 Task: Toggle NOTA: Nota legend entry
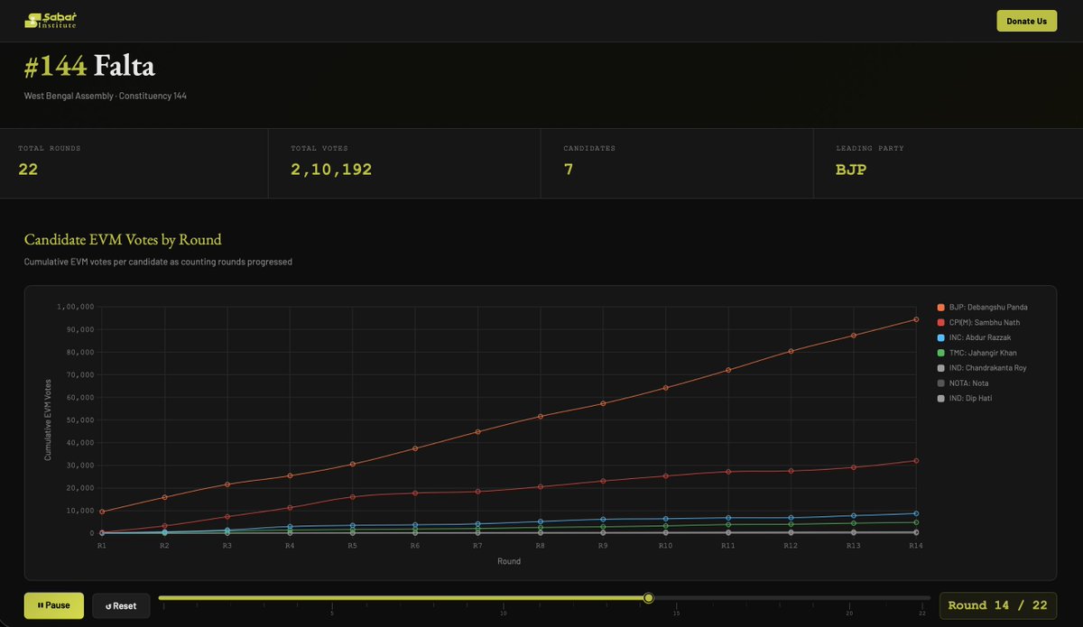[x=962, y=383]
